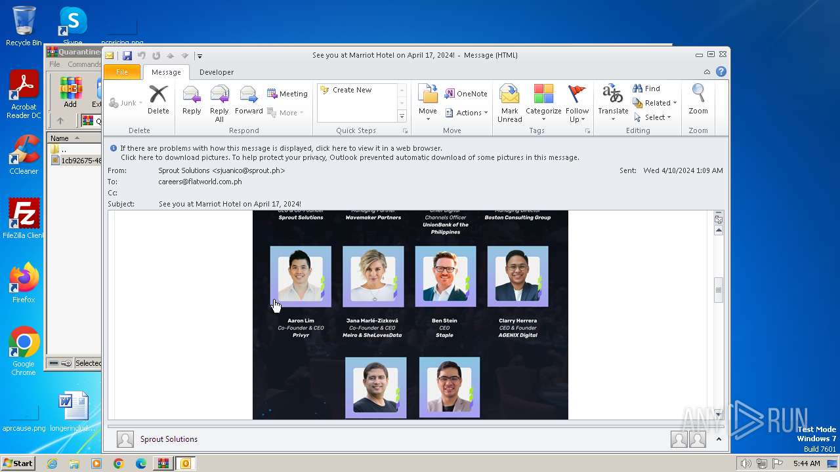
Task: Click the Start button
Action: pos(18,463)
